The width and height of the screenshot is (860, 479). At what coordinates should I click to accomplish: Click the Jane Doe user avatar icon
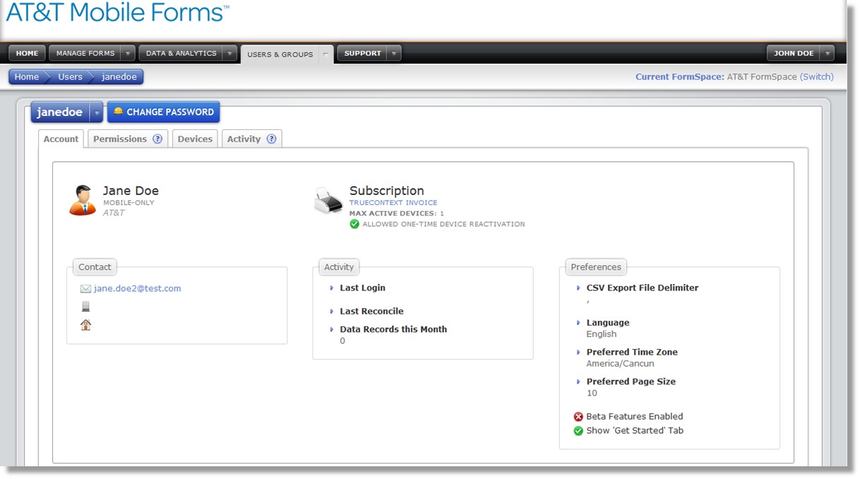point(83,200)
